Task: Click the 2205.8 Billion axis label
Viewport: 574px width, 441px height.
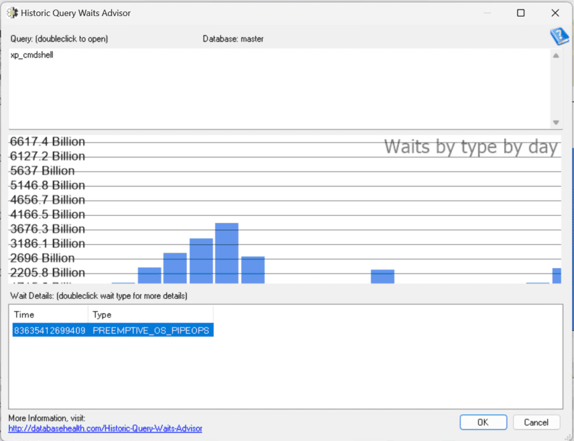Action: click(47, 272)
